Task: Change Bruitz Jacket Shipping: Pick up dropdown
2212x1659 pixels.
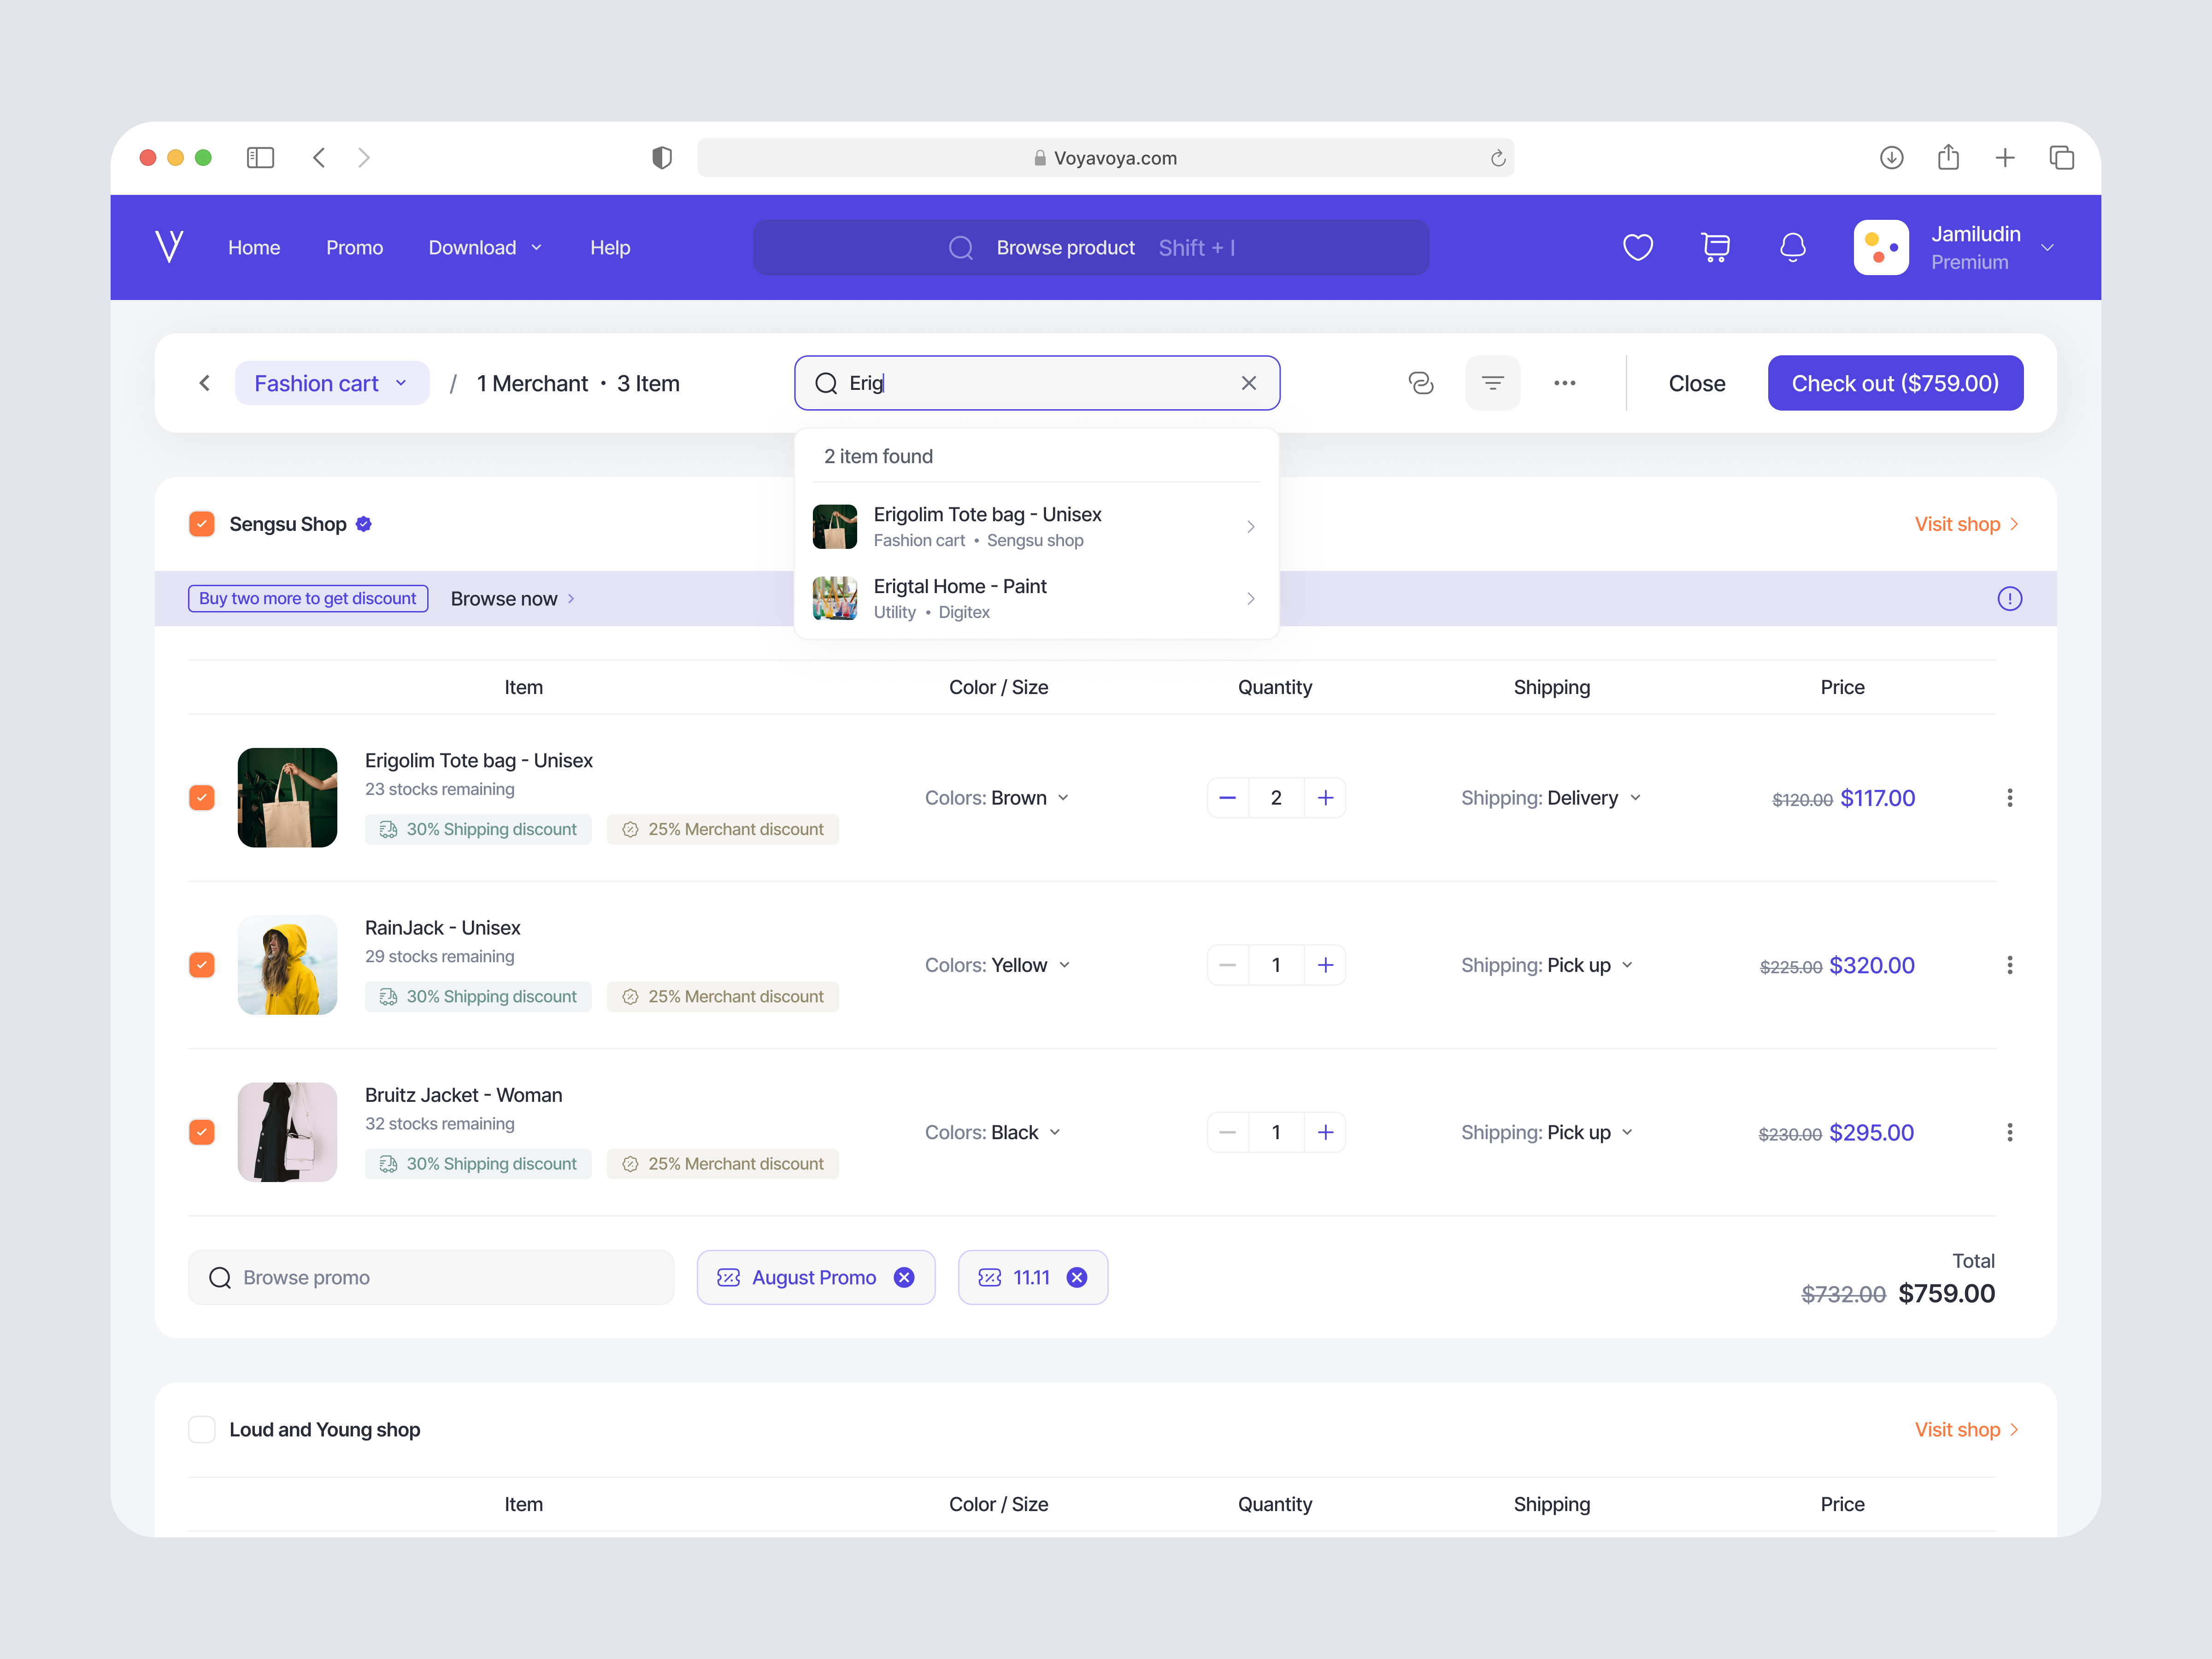Action: click(x=1547, y=1132)
